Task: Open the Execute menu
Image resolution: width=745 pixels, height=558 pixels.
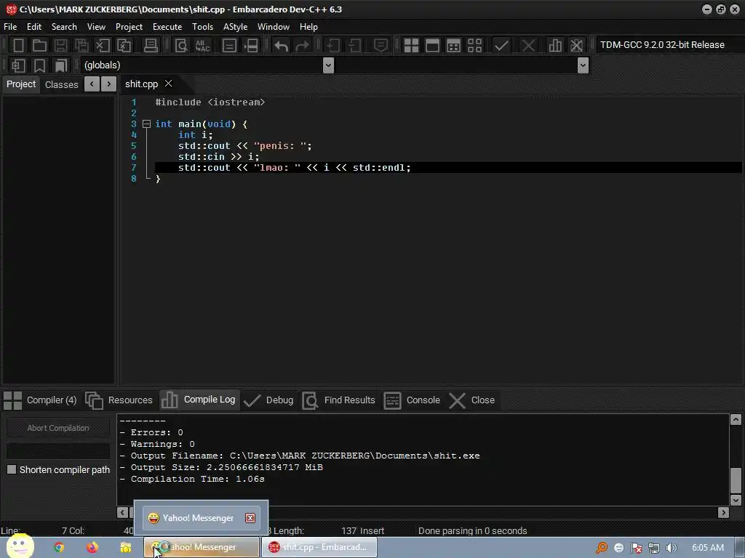Action: pyautogui.click(x=167, y=27)
